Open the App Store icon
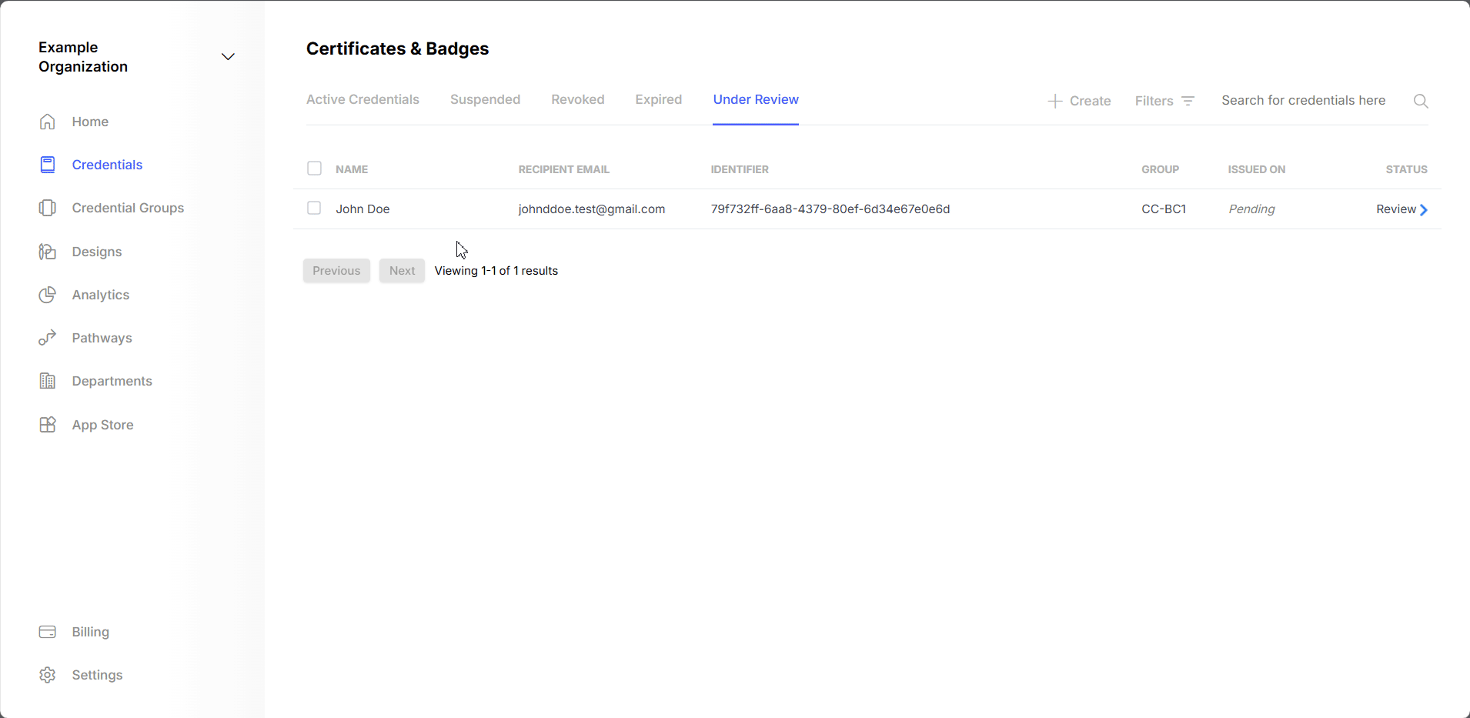The image size is (1470, 718). 47,424
